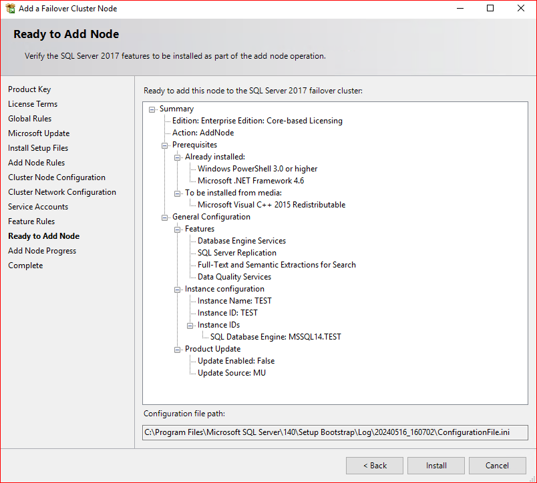Collapse the Instance configuration node
Viewport: 537px width, 483px height.
177,290
